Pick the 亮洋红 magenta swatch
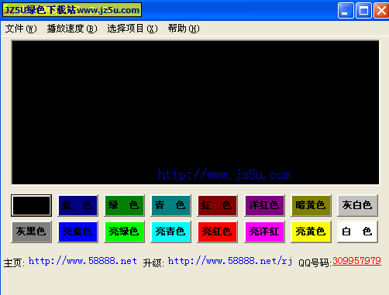Screen dimensions: 389x295 tap(264, 232)
